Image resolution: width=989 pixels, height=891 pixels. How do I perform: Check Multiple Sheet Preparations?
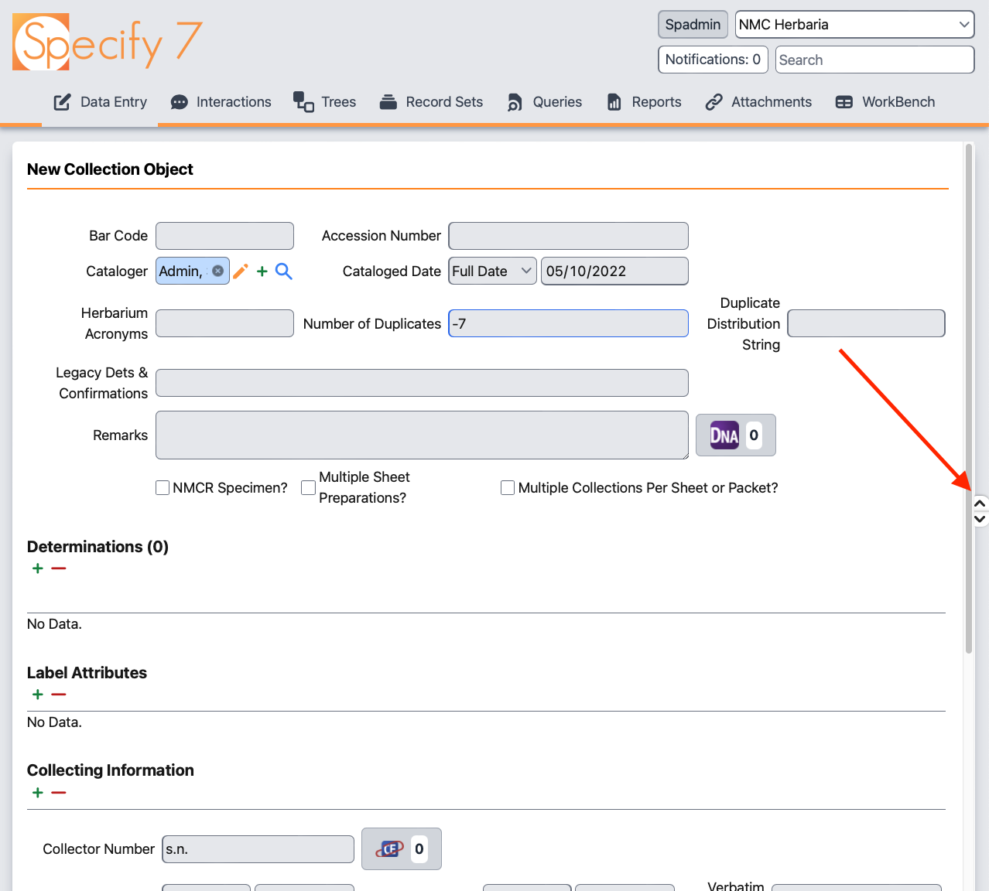308,487
